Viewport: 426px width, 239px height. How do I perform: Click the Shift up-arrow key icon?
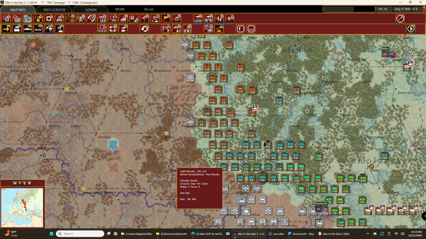pyautogui.click(x=241, y=29)
